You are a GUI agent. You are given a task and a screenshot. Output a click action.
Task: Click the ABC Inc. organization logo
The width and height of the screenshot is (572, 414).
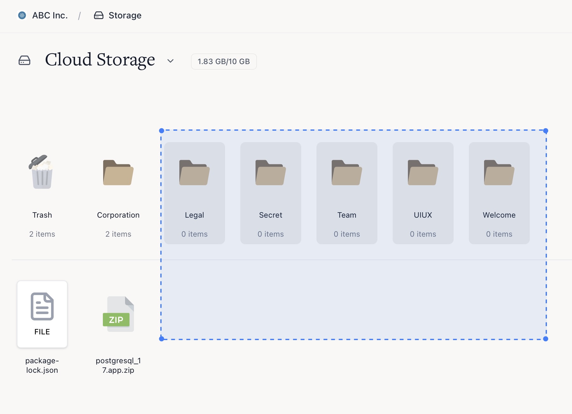coord(22,15)
